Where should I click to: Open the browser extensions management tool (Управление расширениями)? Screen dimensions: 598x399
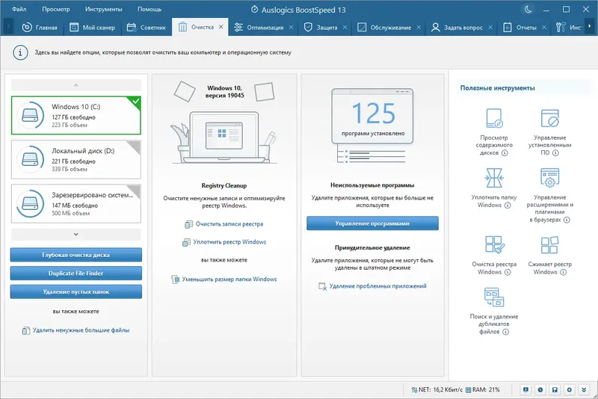click(549, 195)
